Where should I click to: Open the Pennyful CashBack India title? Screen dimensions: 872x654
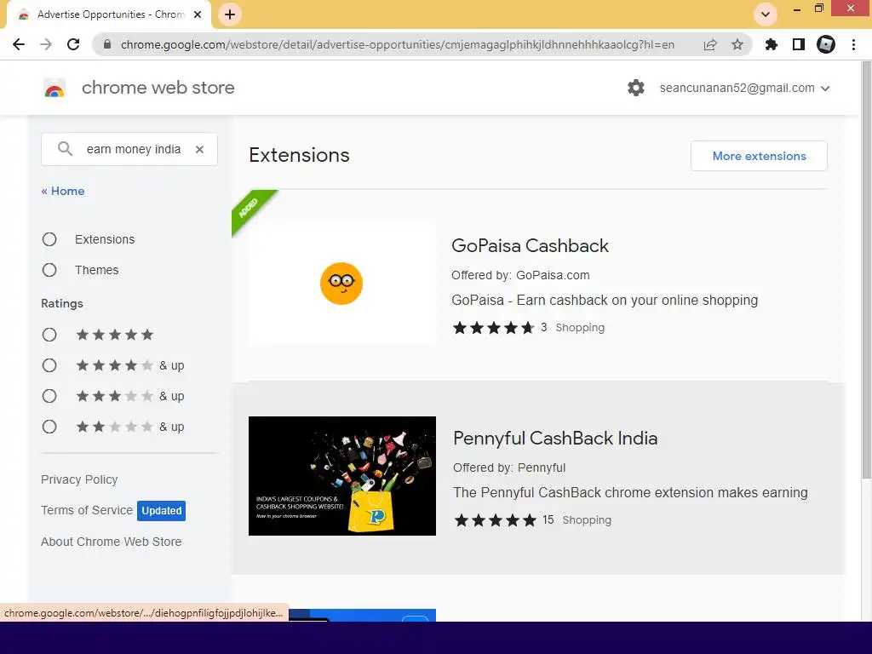555,439
